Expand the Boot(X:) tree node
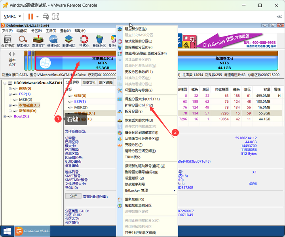The width and height of the screenshot is (285, 237). click(5, 116)
